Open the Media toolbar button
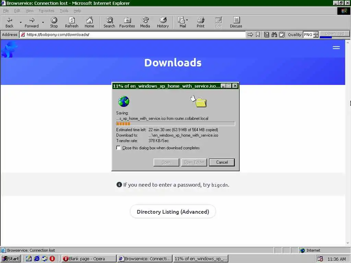The width and height of the screenshot is (351, 263). [145, 22]
